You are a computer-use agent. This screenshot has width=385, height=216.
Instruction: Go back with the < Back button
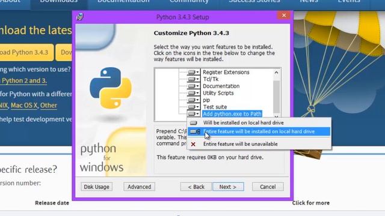click(x=196, y=187)
